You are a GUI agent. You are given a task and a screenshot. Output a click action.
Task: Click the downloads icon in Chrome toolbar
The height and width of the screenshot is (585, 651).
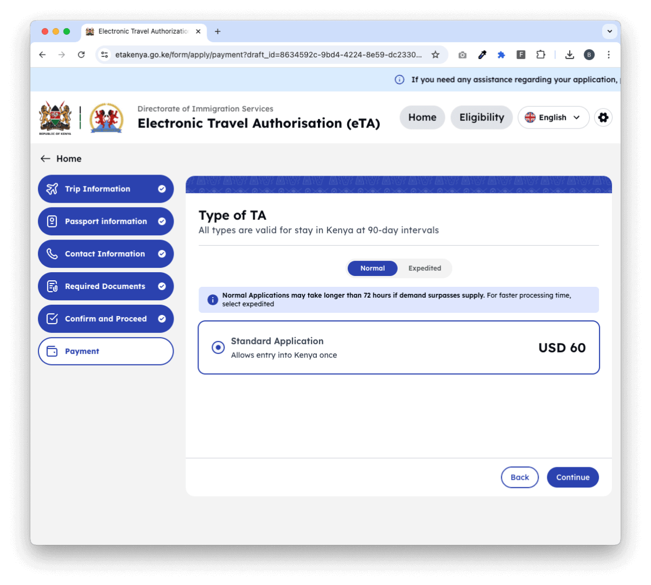[570, 55]
